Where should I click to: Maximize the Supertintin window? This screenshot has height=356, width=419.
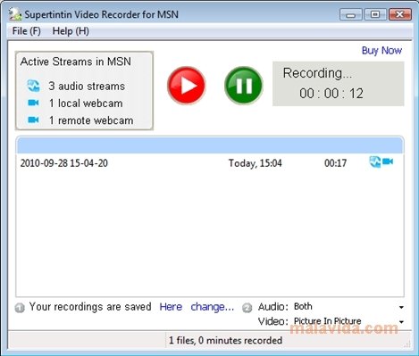click(375, 14)
